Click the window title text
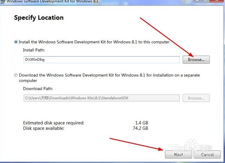 click(52, 1)
